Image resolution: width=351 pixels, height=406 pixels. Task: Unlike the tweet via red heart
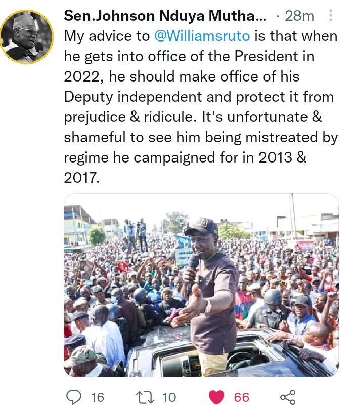[216, 397]
